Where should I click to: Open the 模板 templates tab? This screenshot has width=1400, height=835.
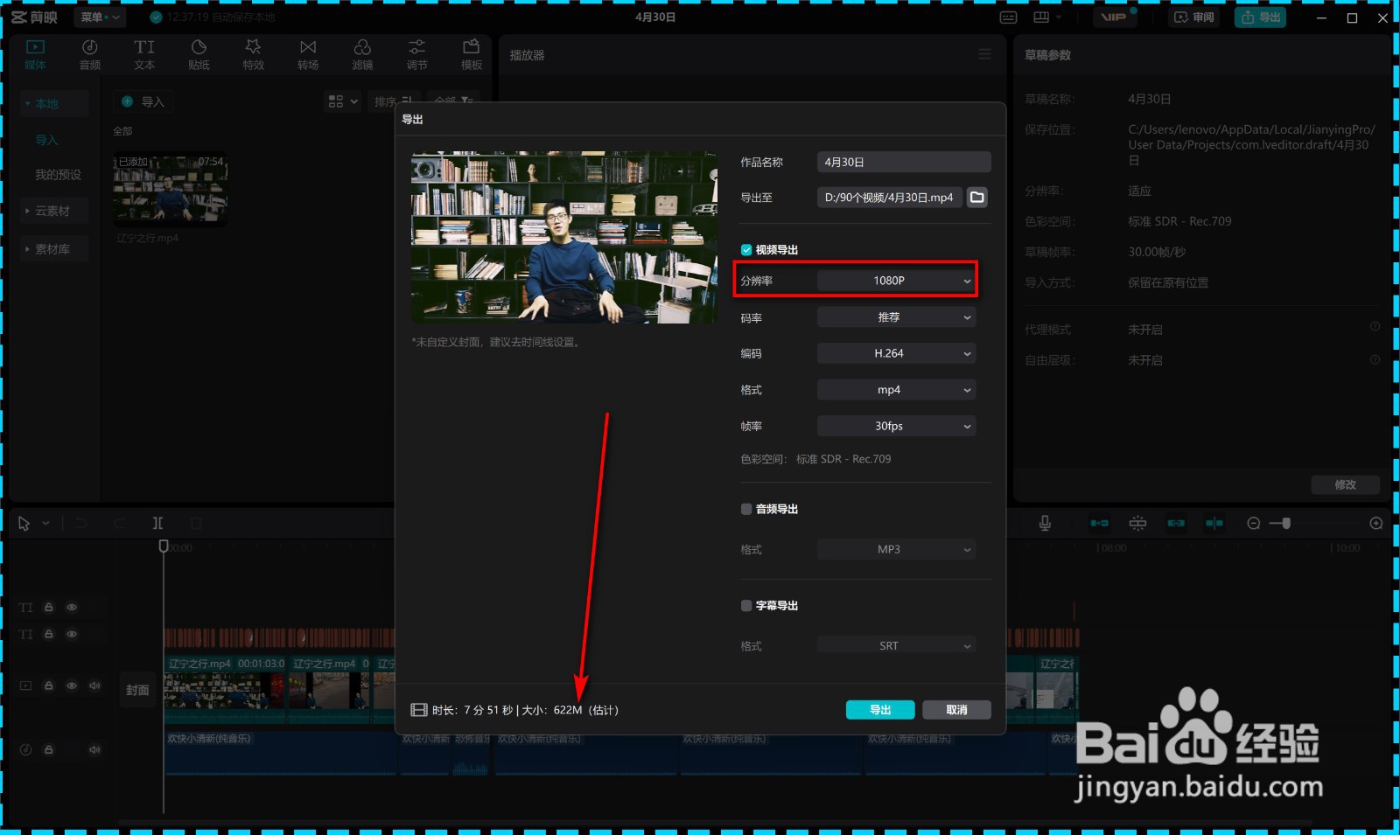coord(472,54)
